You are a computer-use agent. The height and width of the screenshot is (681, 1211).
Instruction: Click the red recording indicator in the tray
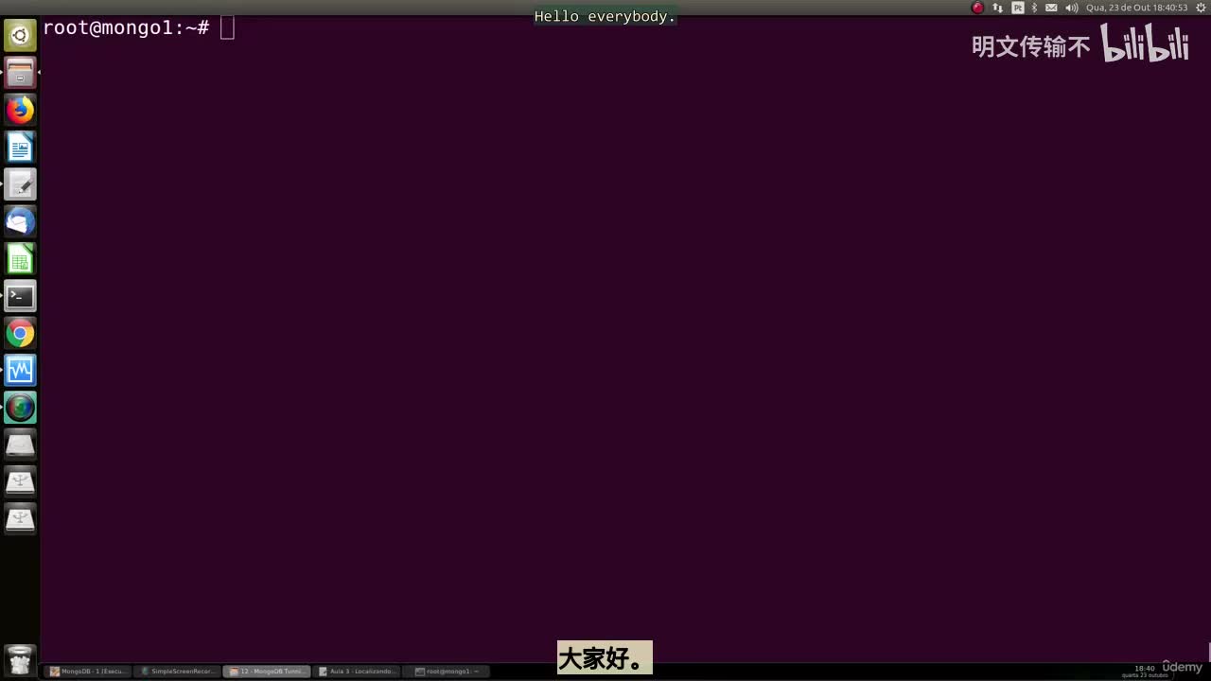[x=978, y=8]
